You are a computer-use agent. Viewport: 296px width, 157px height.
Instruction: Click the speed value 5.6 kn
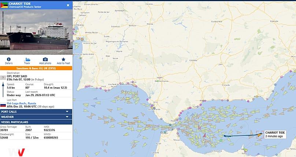(11, 88)
